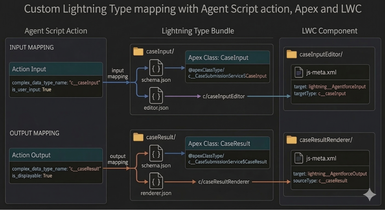Select the schema.json file icon under caseInput
This screenshot has height=210, width=385.
156,68
